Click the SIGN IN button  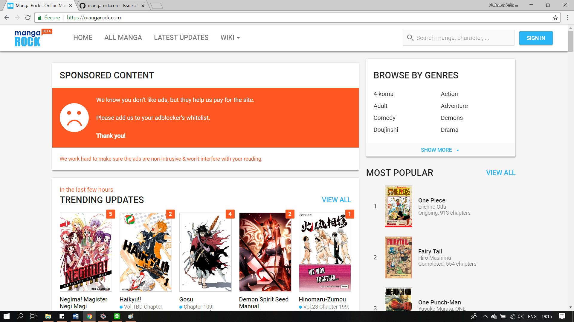(x=535, y=38)
